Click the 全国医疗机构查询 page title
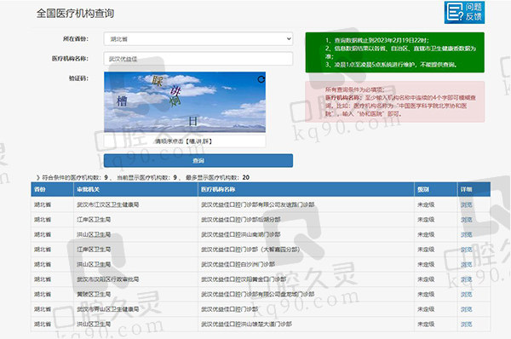511x339 pixels. click(x=75, y=14)
